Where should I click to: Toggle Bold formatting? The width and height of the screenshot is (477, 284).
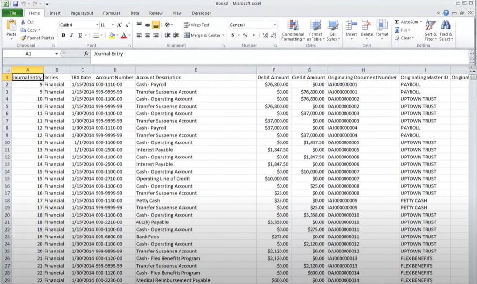63,35
